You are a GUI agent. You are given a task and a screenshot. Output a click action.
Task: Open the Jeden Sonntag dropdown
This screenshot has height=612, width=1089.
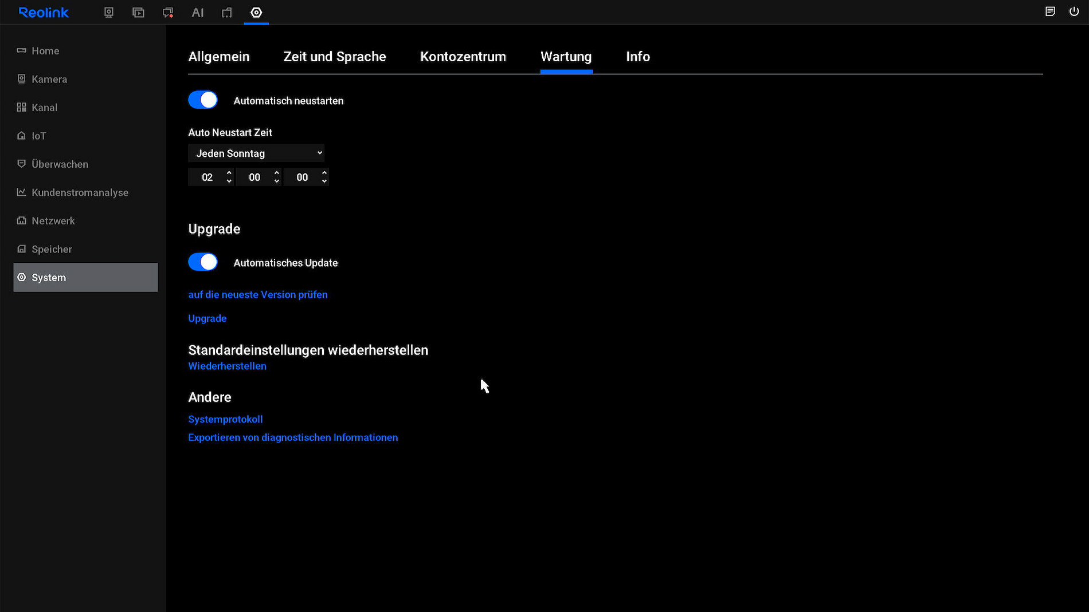(x=256, y=153)
